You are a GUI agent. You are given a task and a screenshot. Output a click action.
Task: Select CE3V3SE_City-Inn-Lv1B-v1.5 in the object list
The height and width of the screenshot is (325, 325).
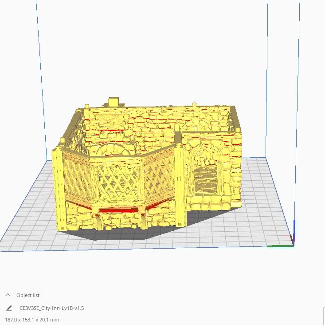click(x=51, y=308)
